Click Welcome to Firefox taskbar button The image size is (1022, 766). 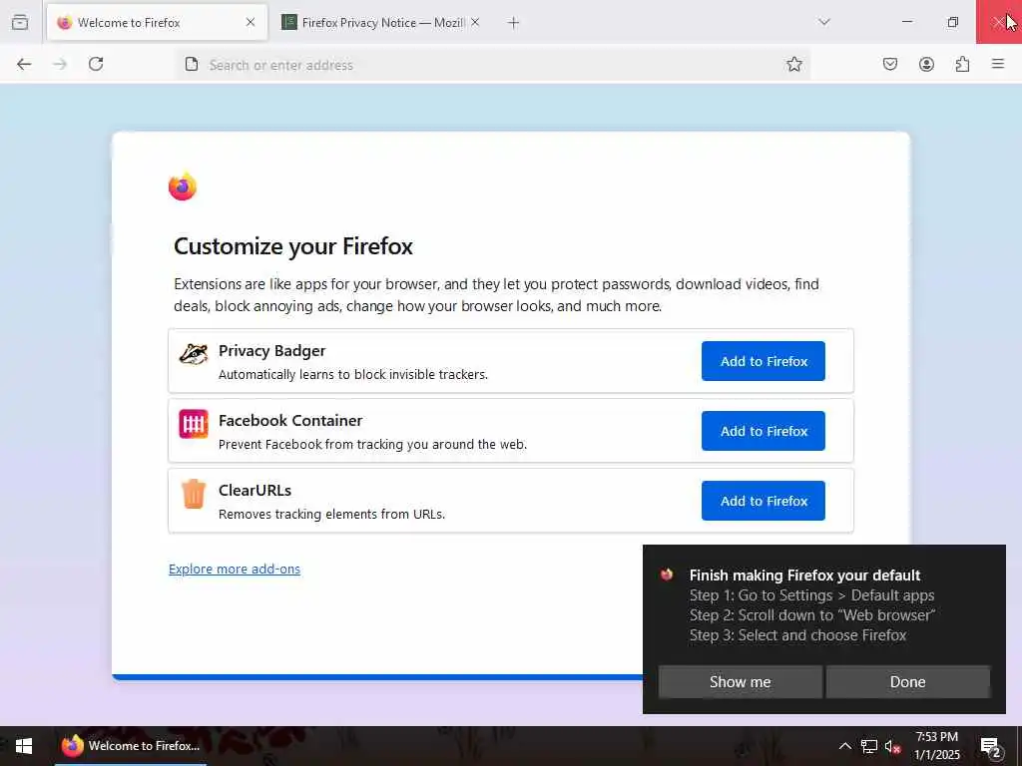[x=131, y=746]
